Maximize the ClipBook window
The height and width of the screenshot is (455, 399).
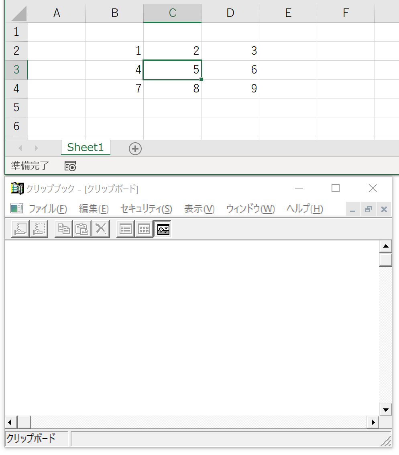pos(336,189)
